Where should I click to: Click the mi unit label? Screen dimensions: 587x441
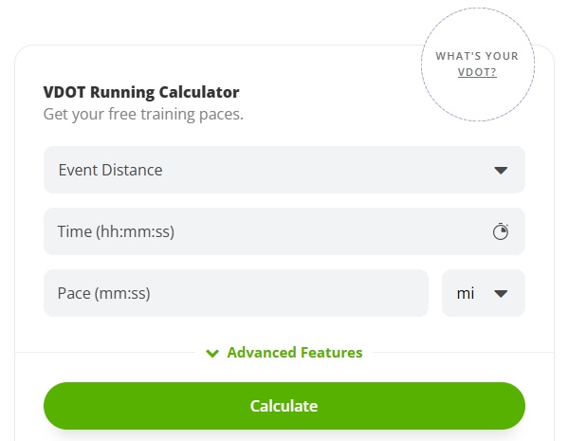pos(466,293)
